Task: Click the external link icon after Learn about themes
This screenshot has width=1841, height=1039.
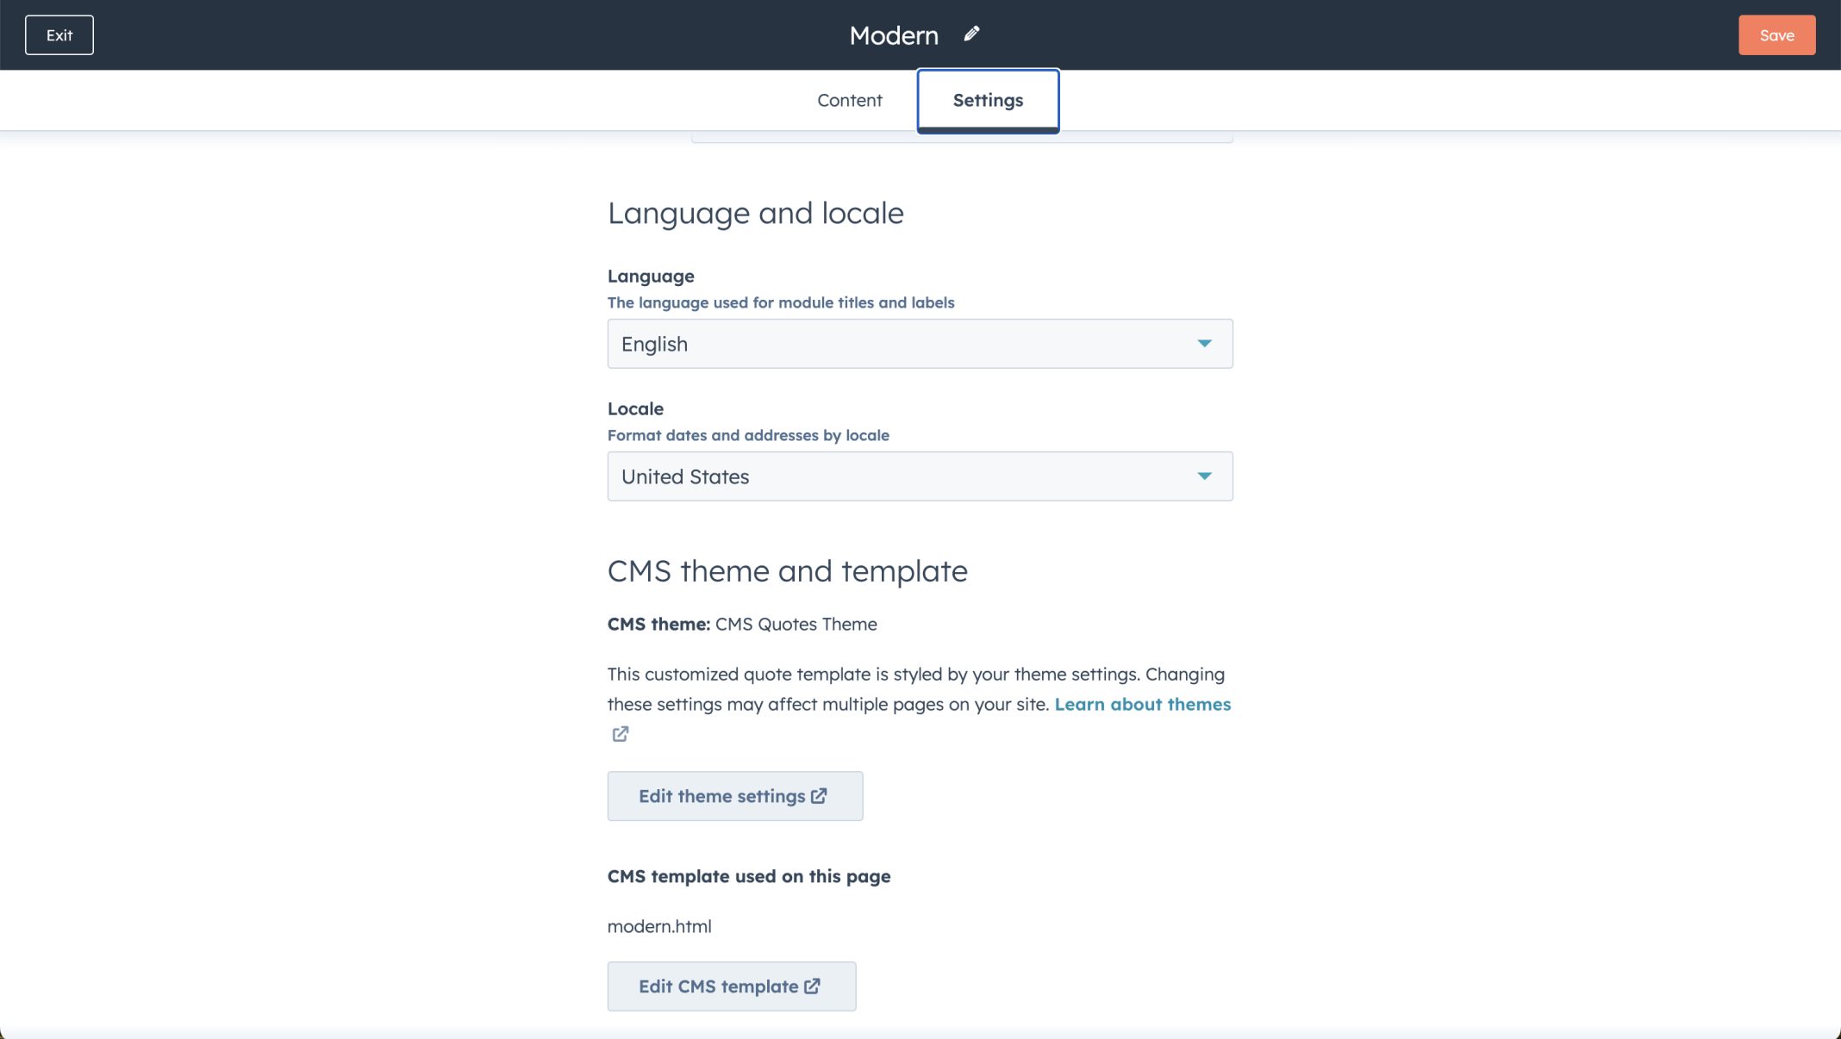Action: pos(621,734)
